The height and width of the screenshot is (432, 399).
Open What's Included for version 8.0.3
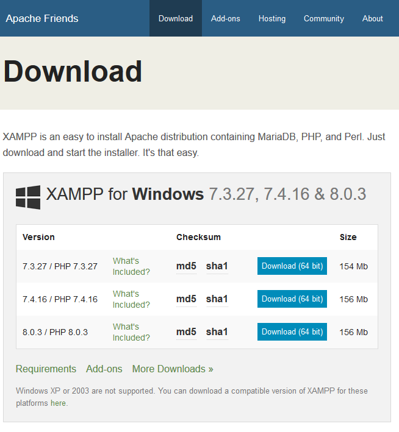[x=131, y=332]
